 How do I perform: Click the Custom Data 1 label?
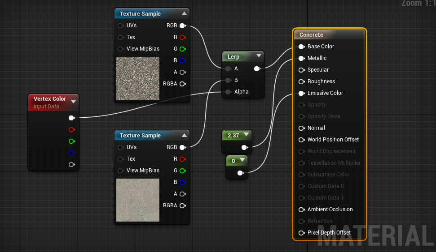coord(326,198)
